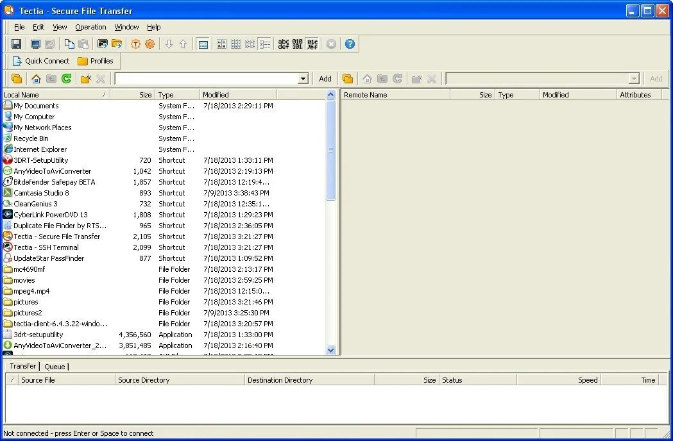The width and height of the screenshot is (673, 441).
Task: Click the Save floppy disk icon
Action: click(16, 44)
